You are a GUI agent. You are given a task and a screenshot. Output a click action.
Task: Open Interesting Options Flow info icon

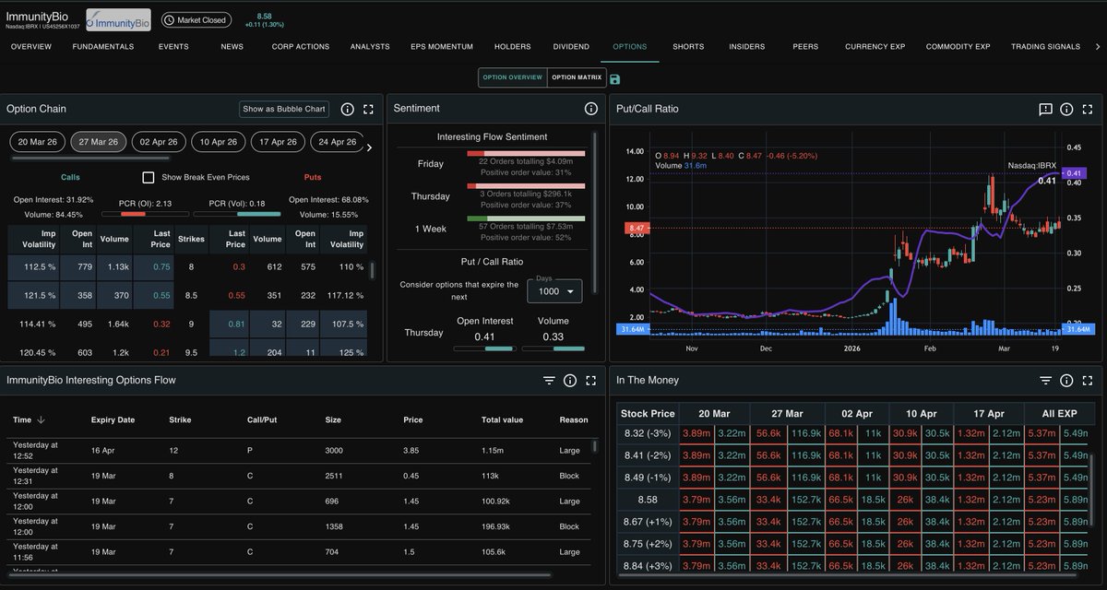pyautogui.click(x=570, y=380)
